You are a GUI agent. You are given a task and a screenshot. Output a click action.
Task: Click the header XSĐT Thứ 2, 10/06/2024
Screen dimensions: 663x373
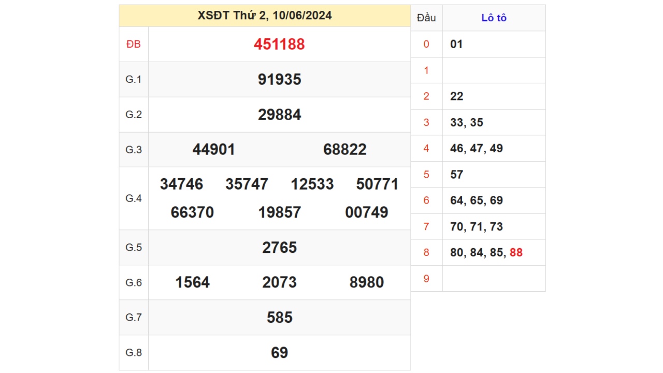(x=265, y=16)
